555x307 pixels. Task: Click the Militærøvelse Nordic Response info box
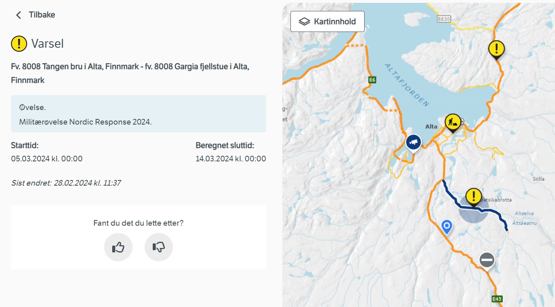139,114
